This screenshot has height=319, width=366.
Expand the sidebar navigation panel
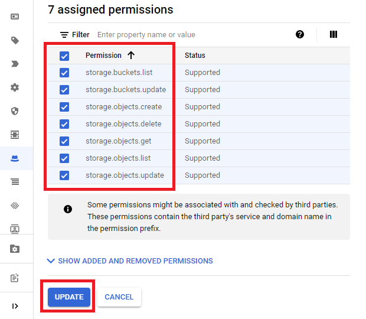click(x=15, y=306)
